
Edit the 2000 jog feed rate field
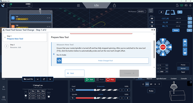point(163,71)
